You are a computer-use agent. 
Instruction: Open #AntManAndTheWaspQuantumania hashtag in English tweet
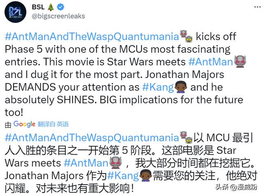click(92, 36)
